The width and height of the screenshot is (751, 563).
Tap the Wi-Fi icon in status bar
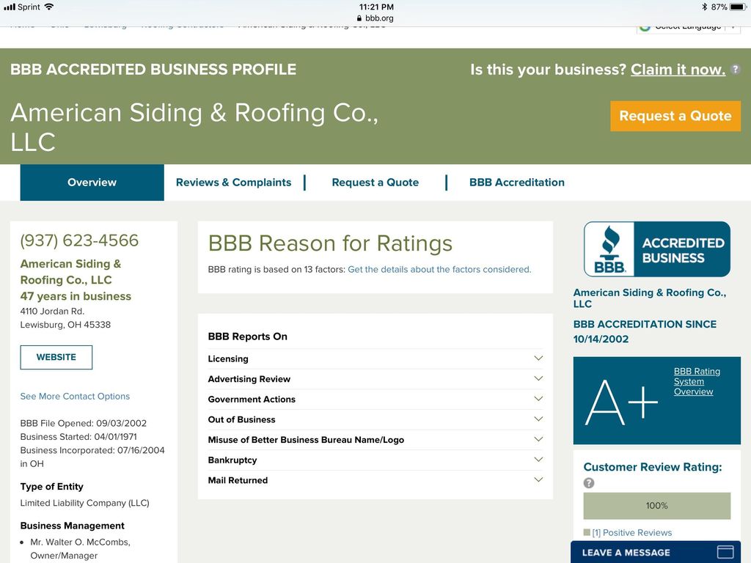pos(48,7)
